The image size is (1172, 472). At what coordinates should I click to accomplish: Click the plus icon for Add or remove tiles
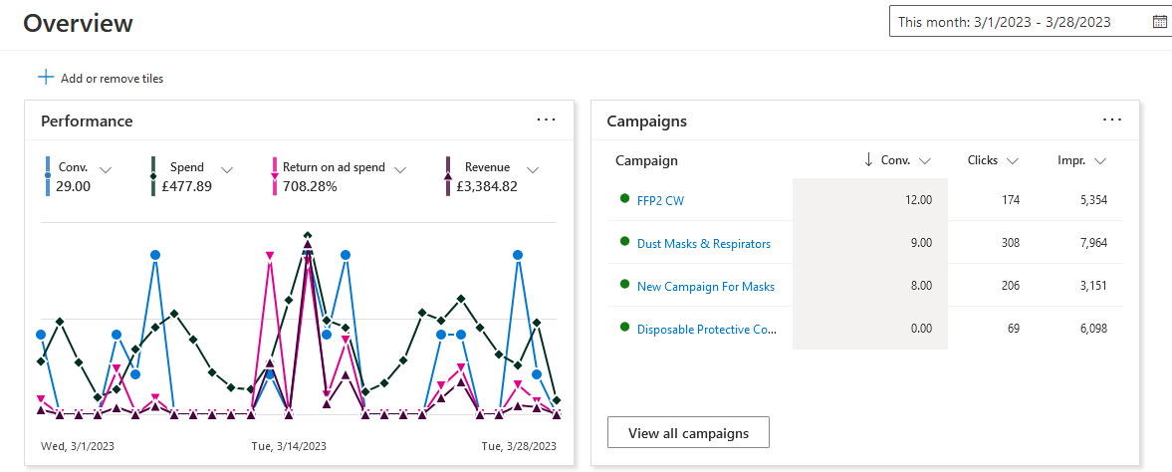(46, 77)
